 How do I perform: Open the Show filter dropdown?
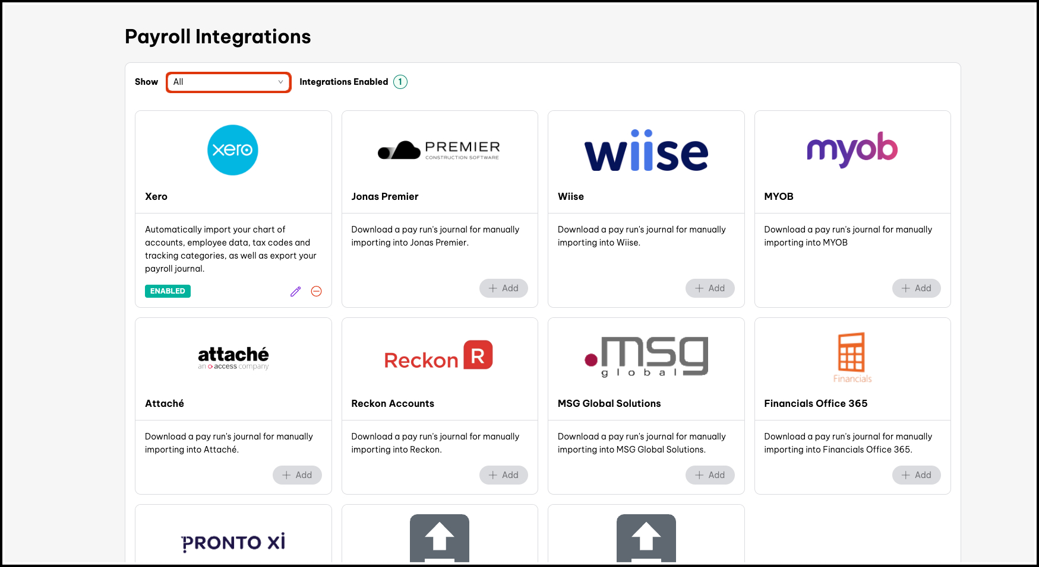pos(229,82)
